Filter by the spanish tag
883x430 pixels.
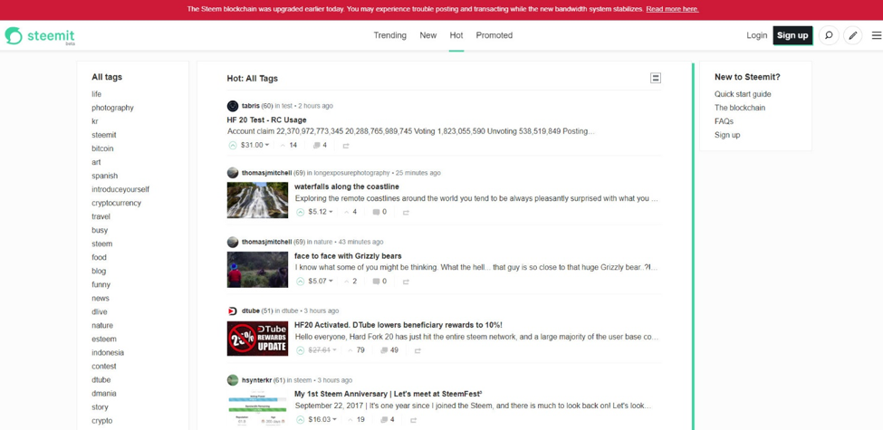tap(105, 176)
